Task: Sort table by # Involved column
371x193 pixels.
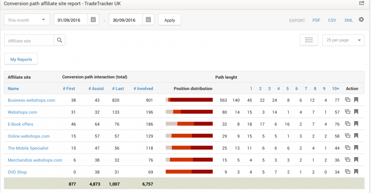Action: click(x=143, y=89)
